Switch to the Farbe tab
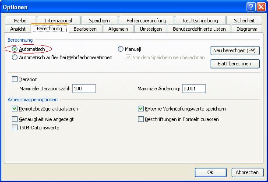Viewport: 268px width, 182px height. (20, 21)
